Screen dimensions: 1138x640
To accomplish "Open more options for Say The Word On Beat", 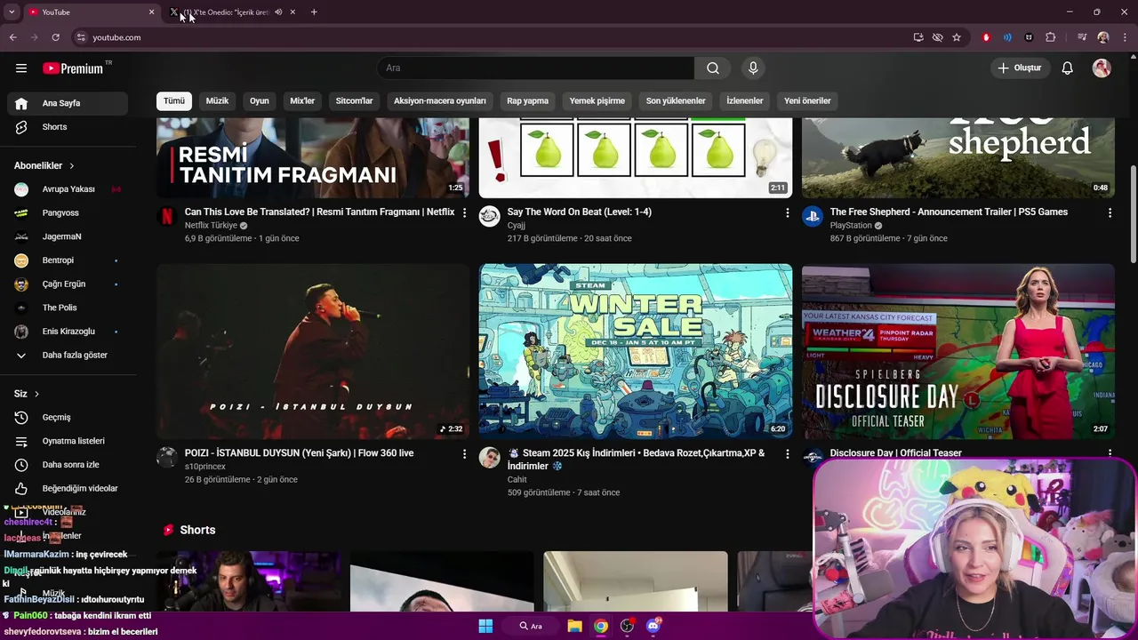I will [x=787, y=212].
